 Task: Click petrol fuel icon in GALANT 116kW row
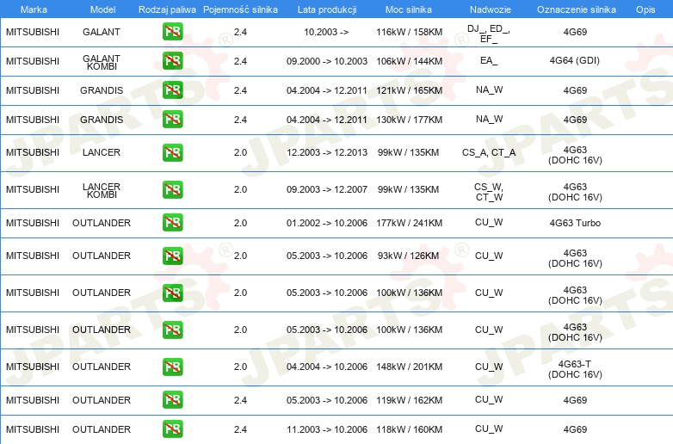tap(172, 32)
